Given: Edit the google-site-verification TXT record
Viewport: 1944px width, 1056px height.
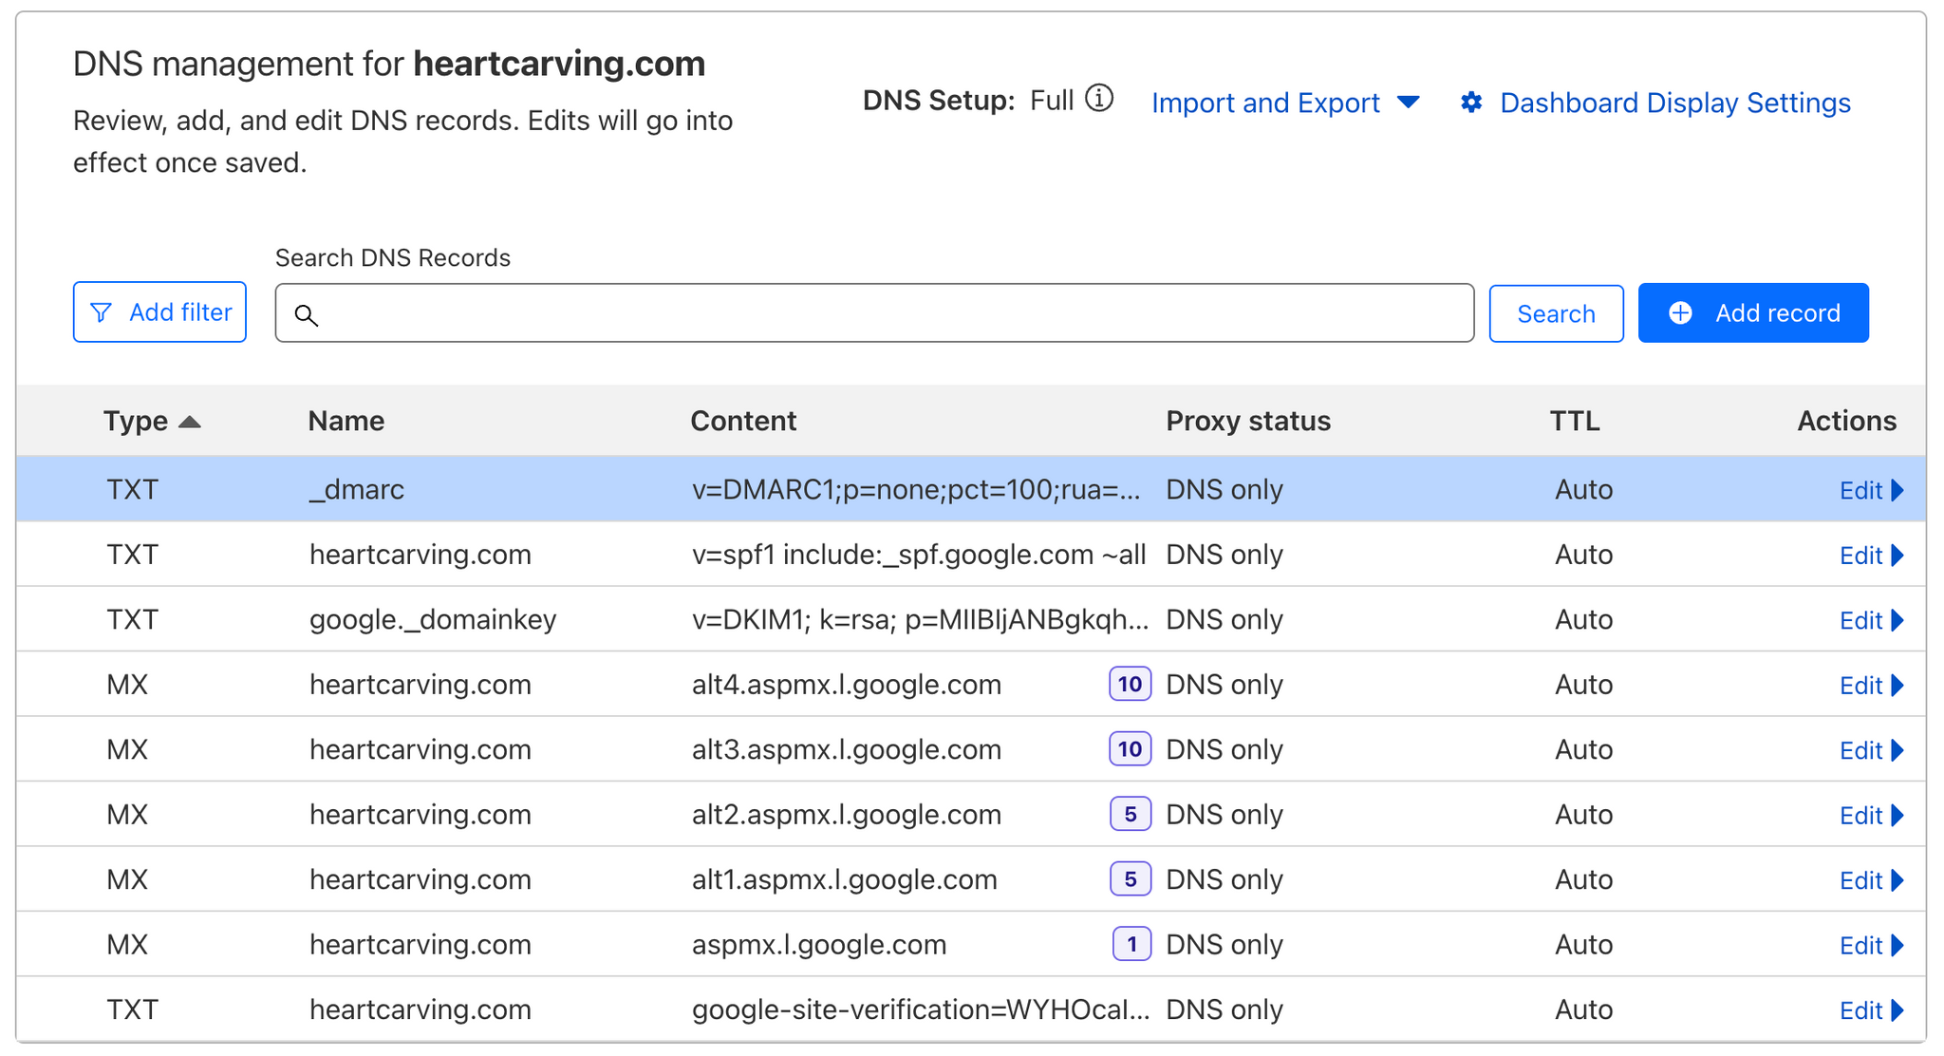Looking at the screenshot, I should (x=1860, y=1010).
